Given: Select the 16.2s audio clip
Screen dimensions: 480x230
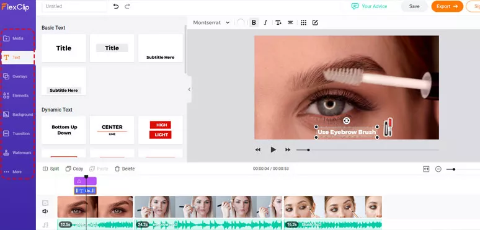Looking at the screenshot, I should (333, 225).
